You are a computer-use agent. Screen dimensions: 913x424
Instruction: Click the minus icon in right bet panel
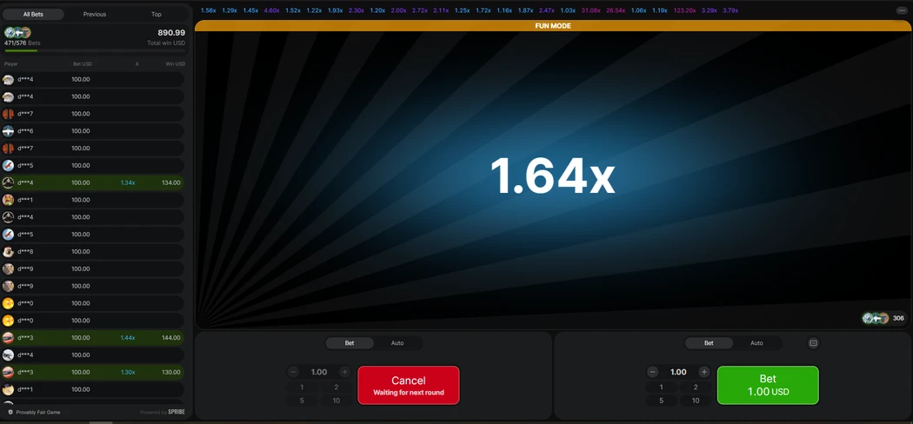coord(653,372)
